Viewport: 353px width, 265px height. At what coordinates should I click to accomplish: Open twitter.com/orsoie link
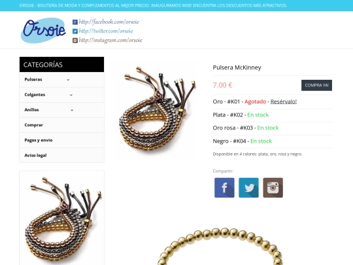tap(106, 31)
